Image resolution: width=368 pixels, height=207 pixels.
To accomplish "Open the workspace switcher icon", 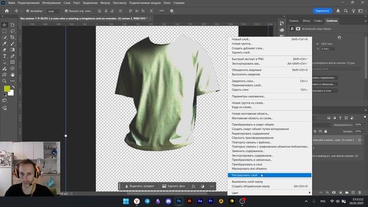I will 361,11.
